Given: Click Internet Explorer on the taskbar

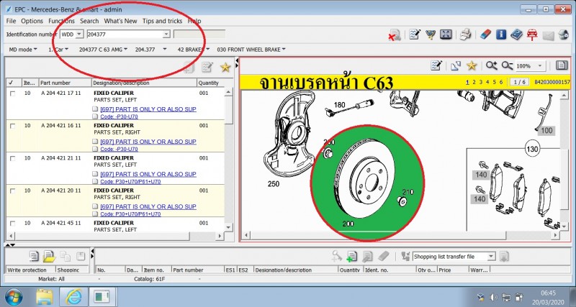Looking at the screenshot, I should pos(74,297).
